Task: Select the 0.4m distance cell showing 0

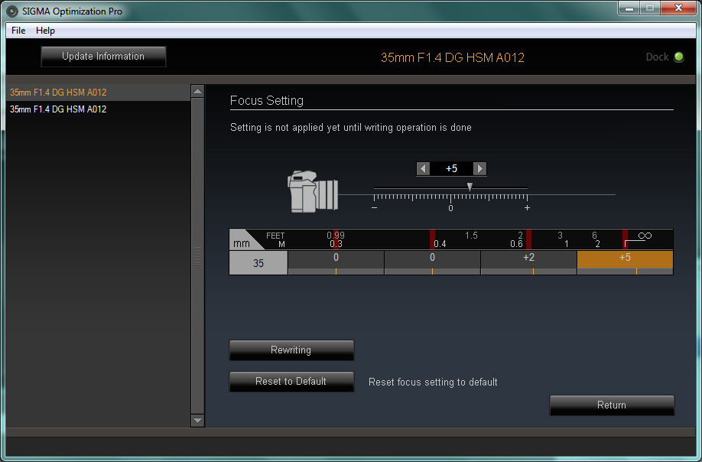Action: [x=432, y=262]
